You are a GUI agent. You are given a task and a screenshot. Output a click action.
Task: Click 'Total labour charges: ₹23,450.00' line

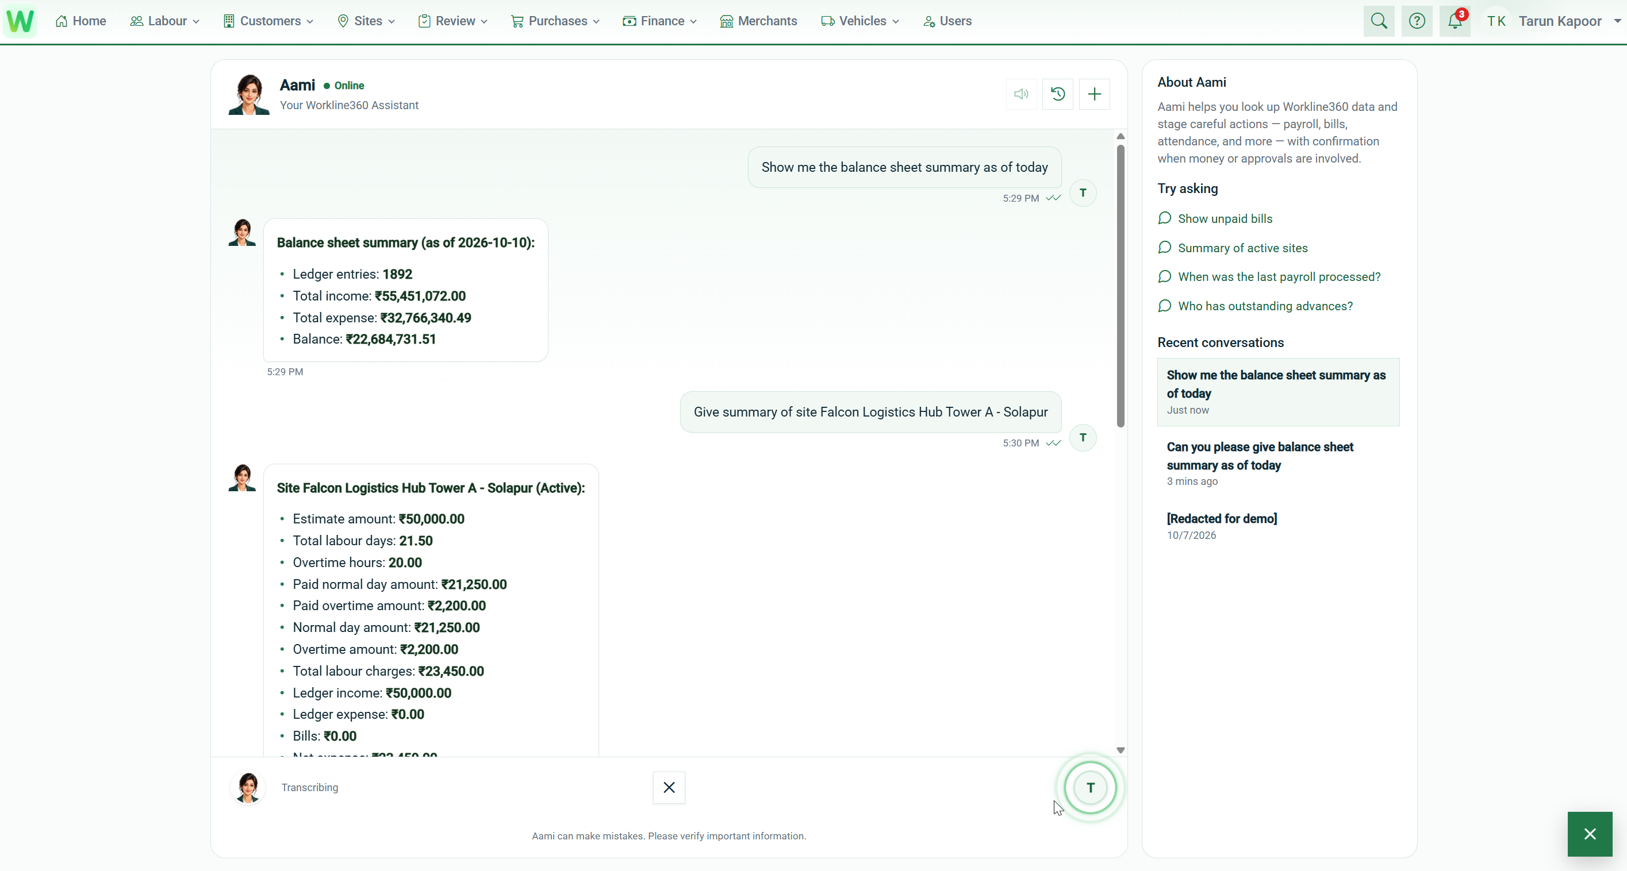tap(389, 671)
